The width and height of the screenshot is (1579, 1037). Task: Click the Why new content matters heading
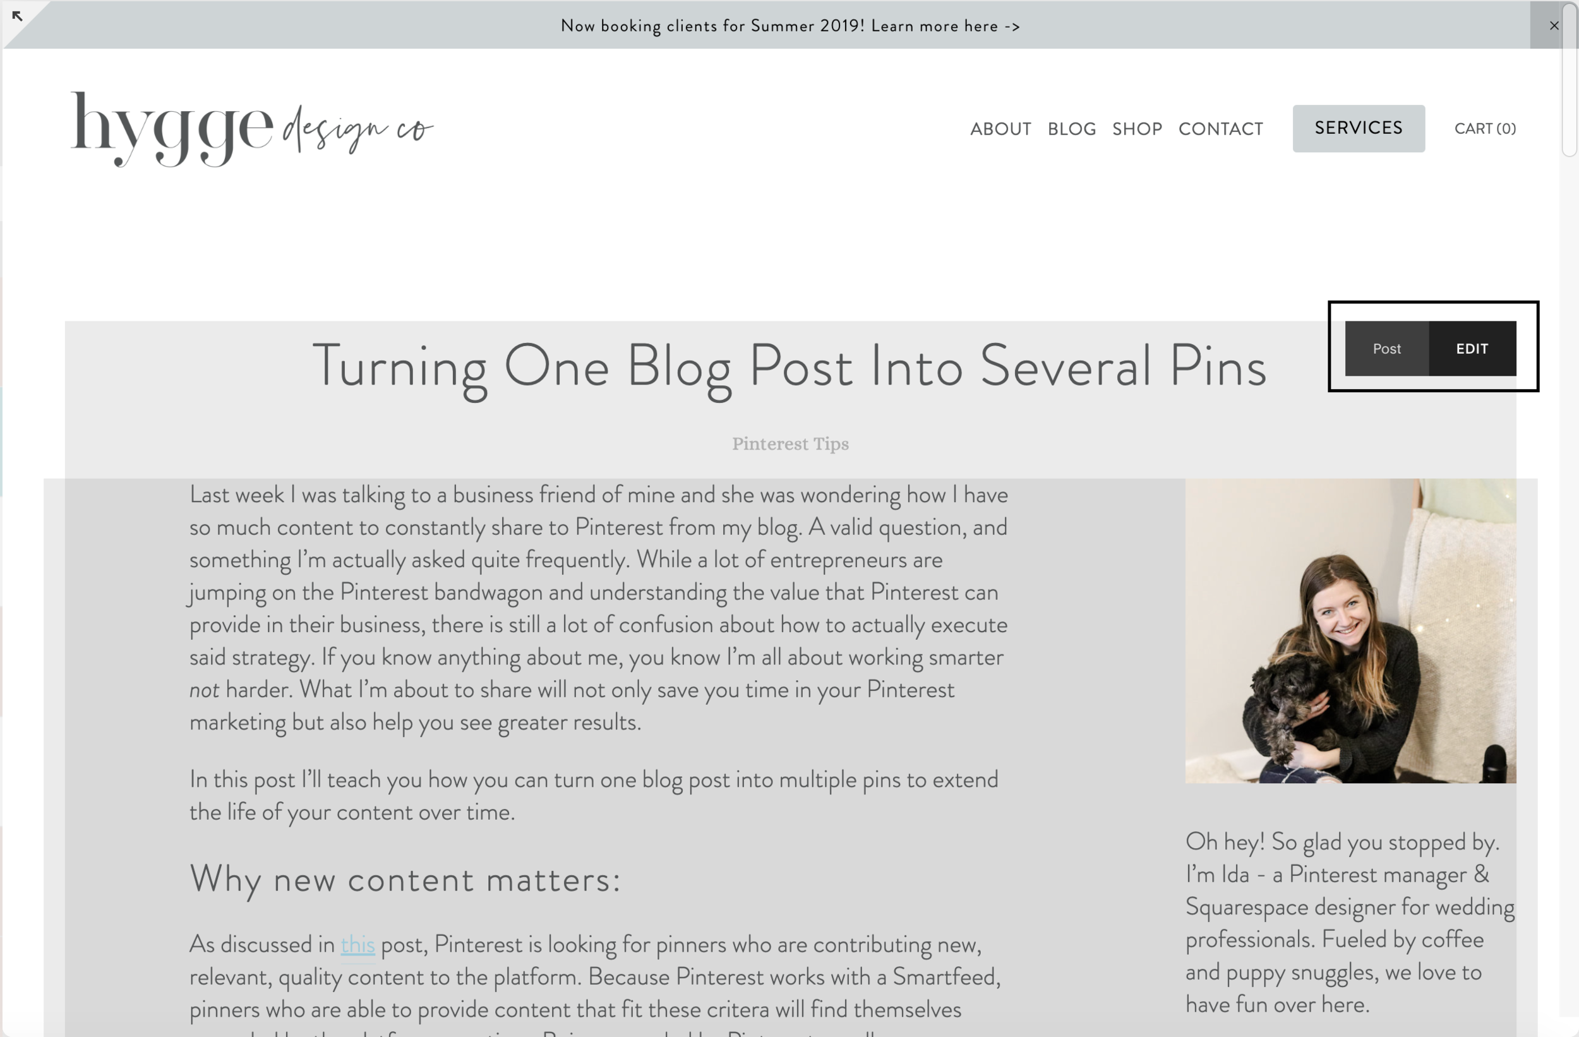click(405, 880)
